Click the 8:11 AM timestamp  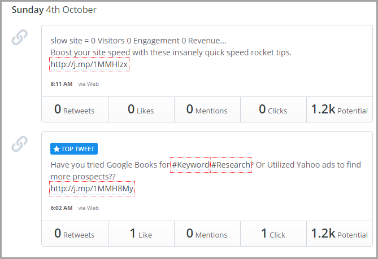[62, 84]
